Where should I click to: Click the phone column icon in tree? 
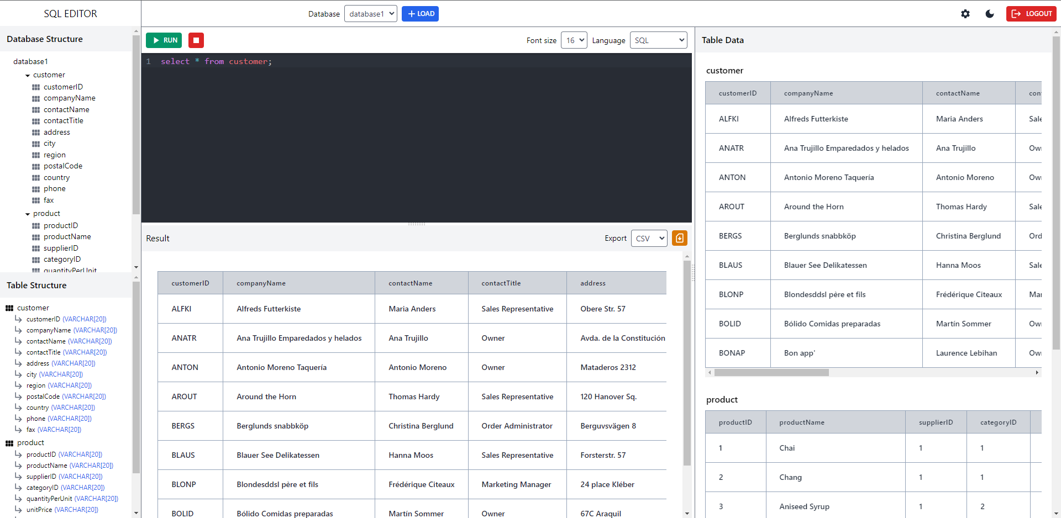36,189
